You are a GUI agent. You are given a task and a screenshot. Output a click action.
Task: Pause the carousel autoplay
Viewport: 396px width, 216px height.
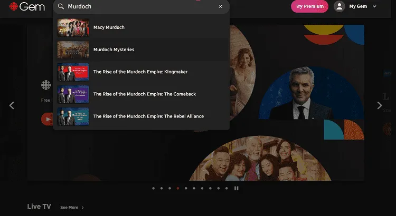pyautogui.click(x=237, y=188)
